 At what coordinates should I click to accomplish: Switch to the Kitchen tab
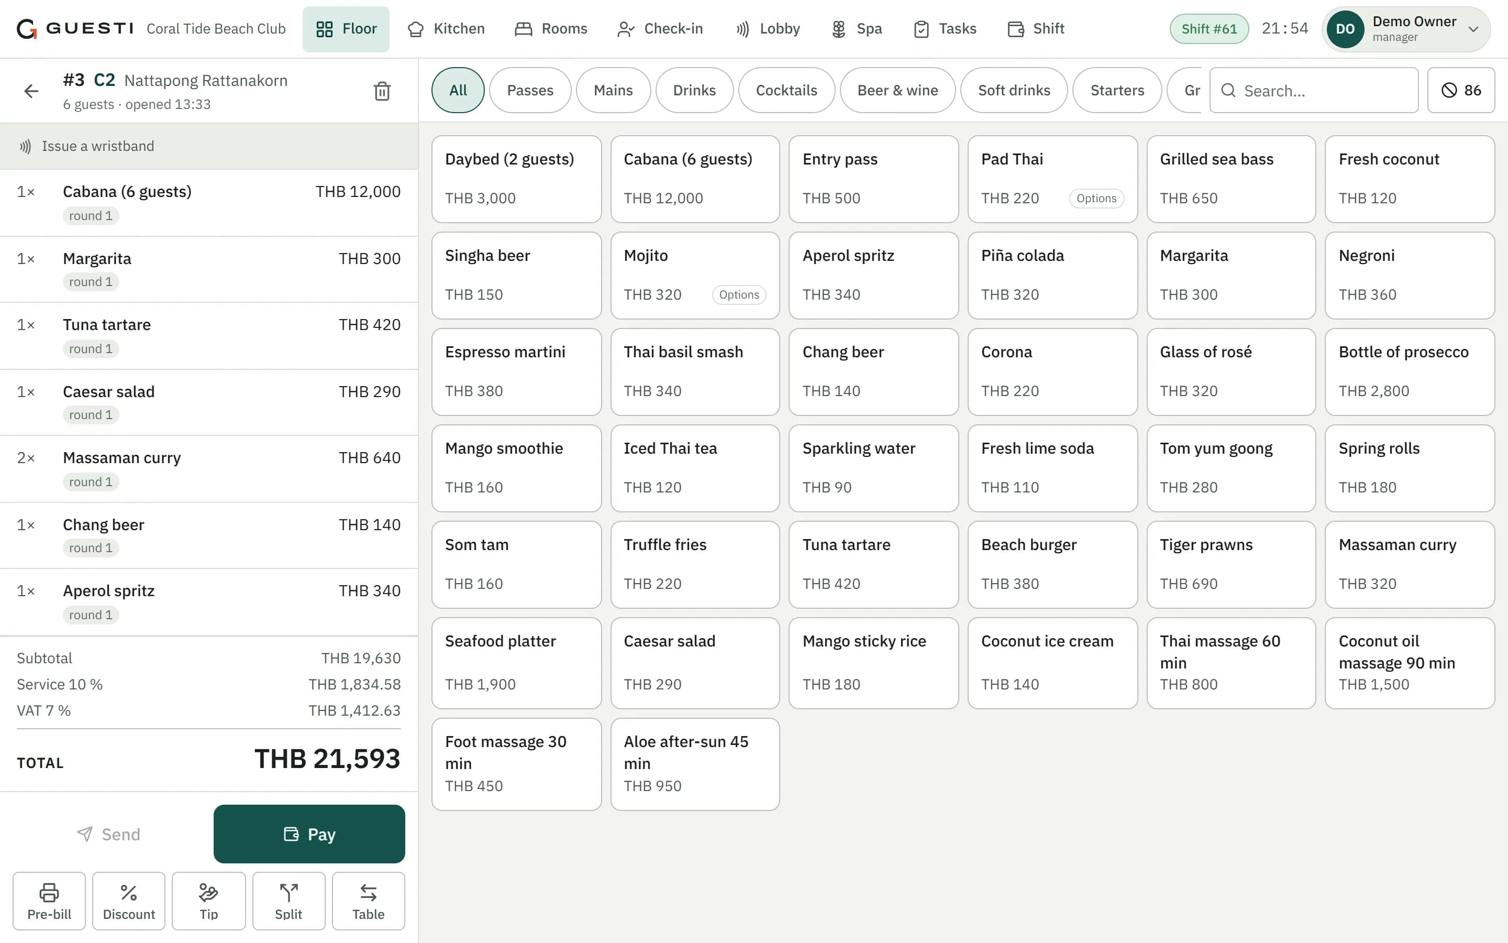[446, 29]
